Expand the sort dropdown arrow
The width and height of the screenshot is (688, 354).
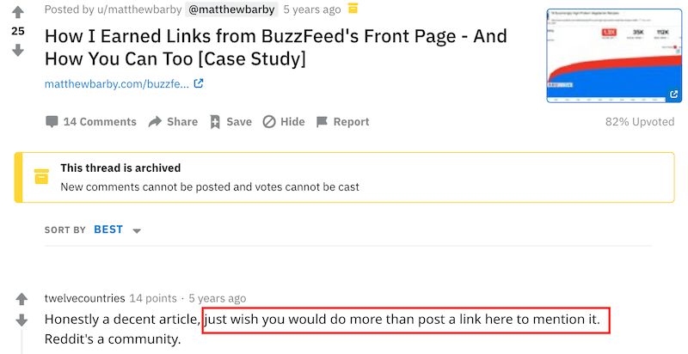(x=137, y=230)
